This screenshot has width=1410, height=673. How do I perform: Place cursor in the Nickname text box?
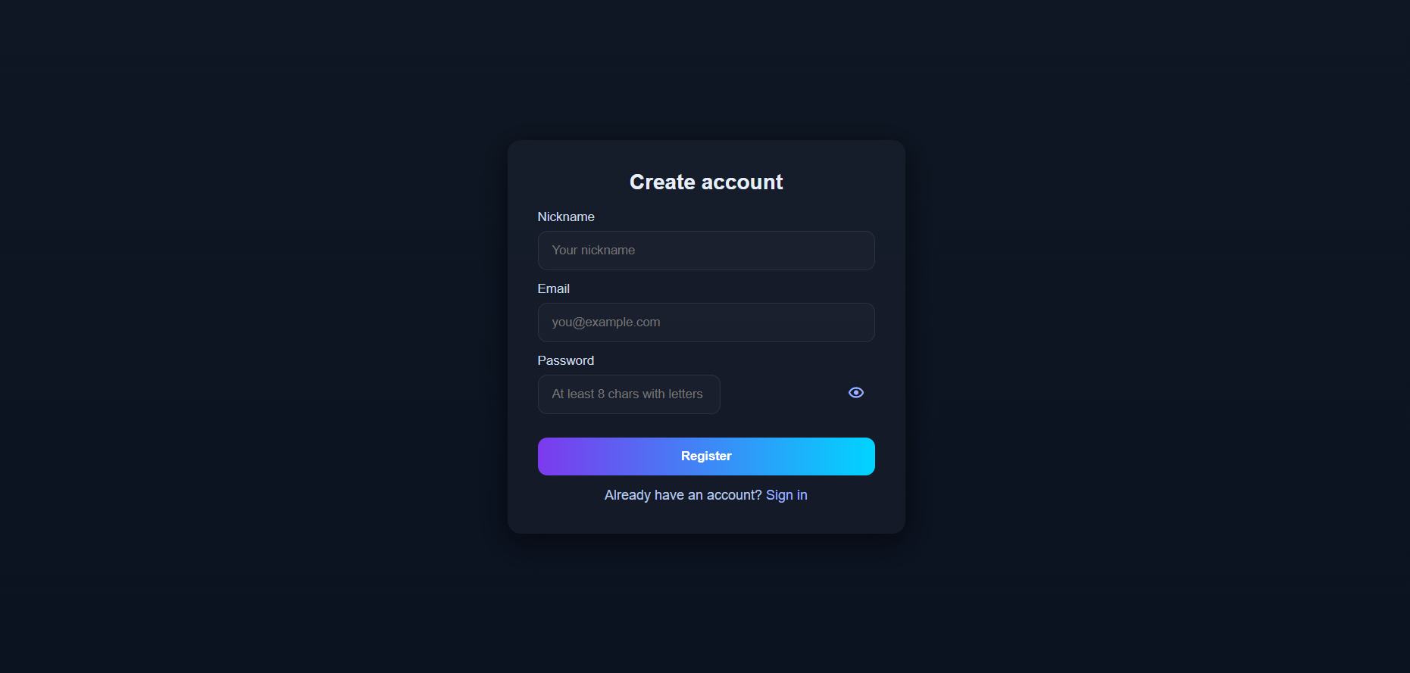706,251
